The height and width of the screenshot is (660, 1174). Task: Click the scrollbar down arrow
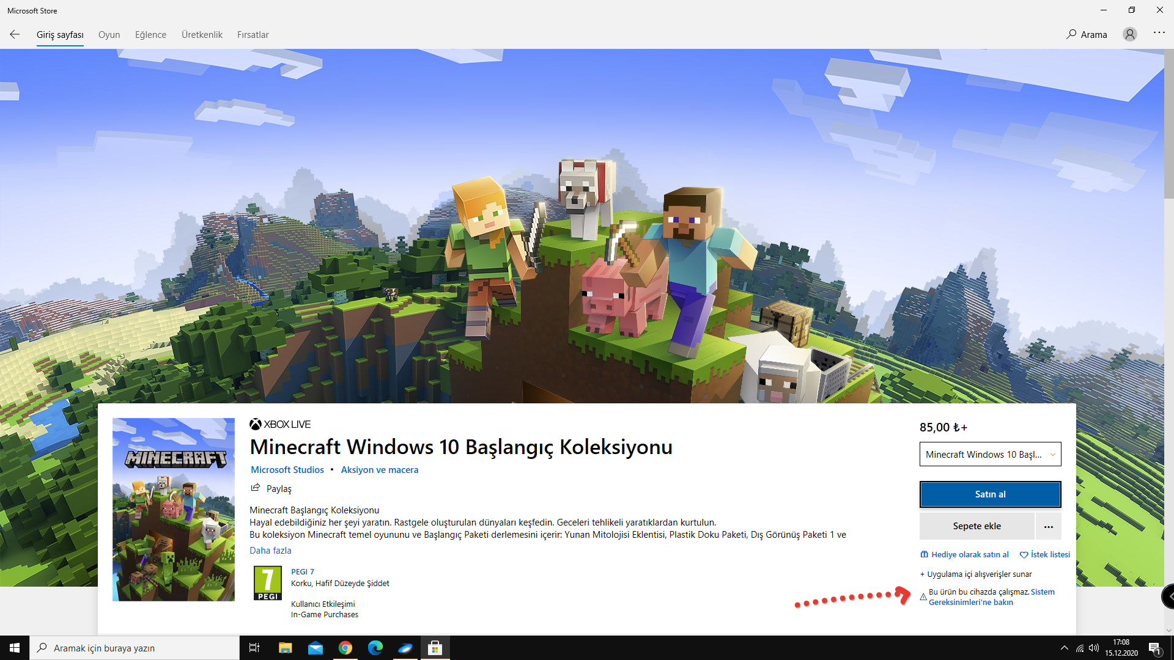coord(1168,630)
